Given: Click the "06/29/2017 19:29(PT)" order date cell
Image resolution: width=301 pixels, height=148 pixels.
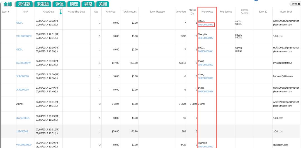Looking at the screenshot, I should point(48,143).
